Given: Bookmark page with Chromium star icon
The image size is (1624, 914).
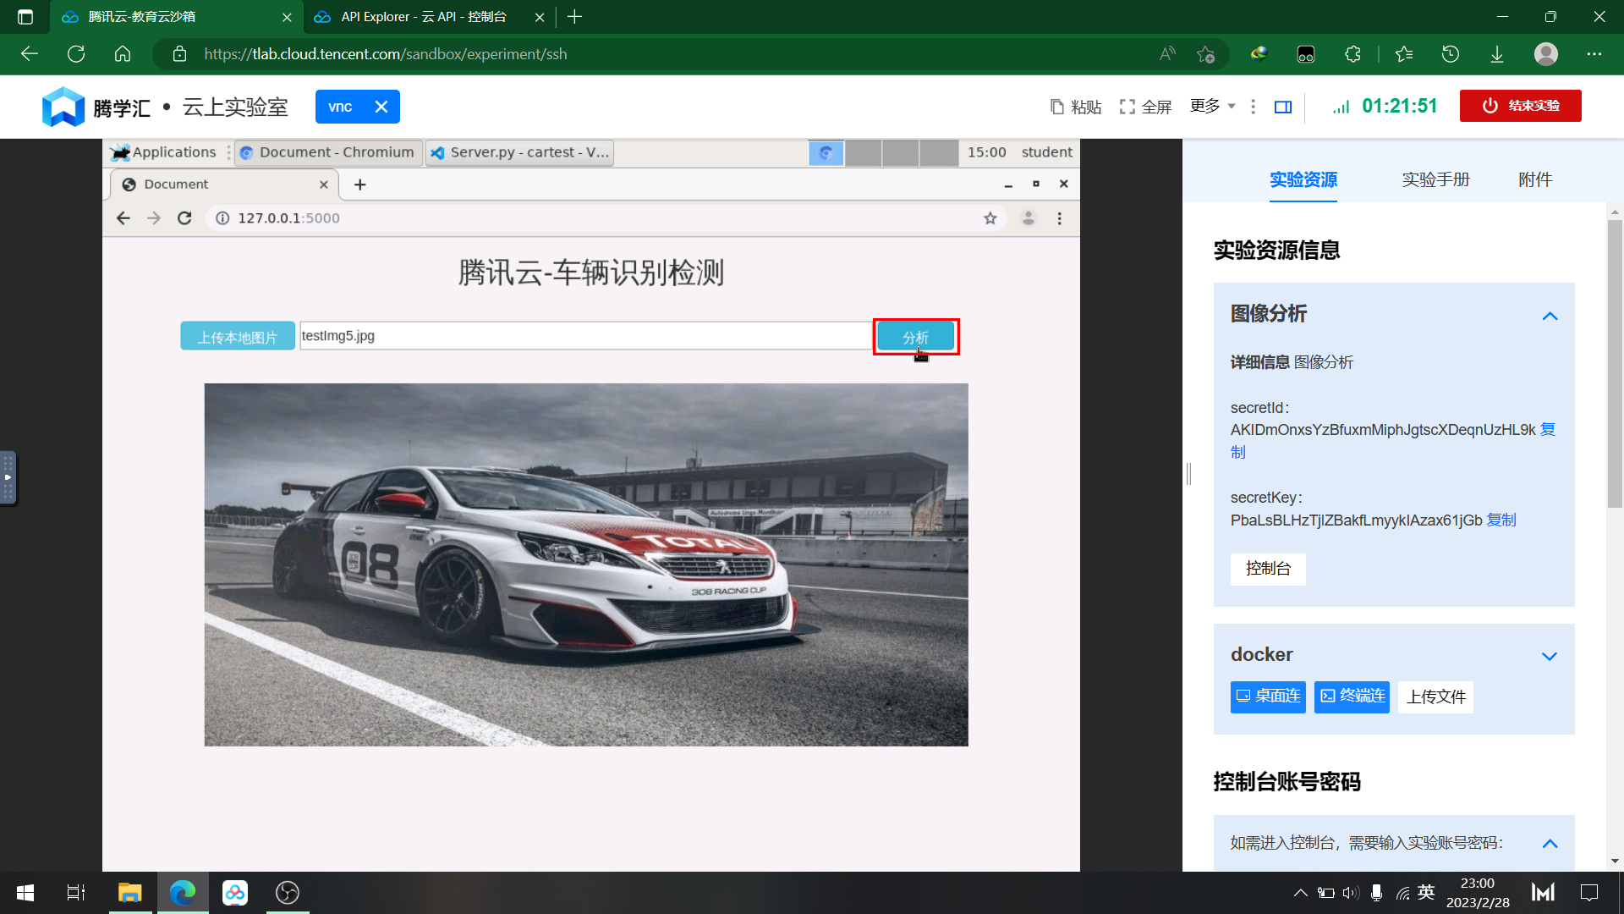Looking at the screenshot, I should [x=990, y=218].
